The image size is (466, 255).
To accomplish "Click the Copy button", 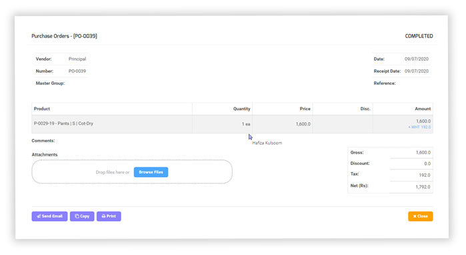I will click(x=82, y=216).
